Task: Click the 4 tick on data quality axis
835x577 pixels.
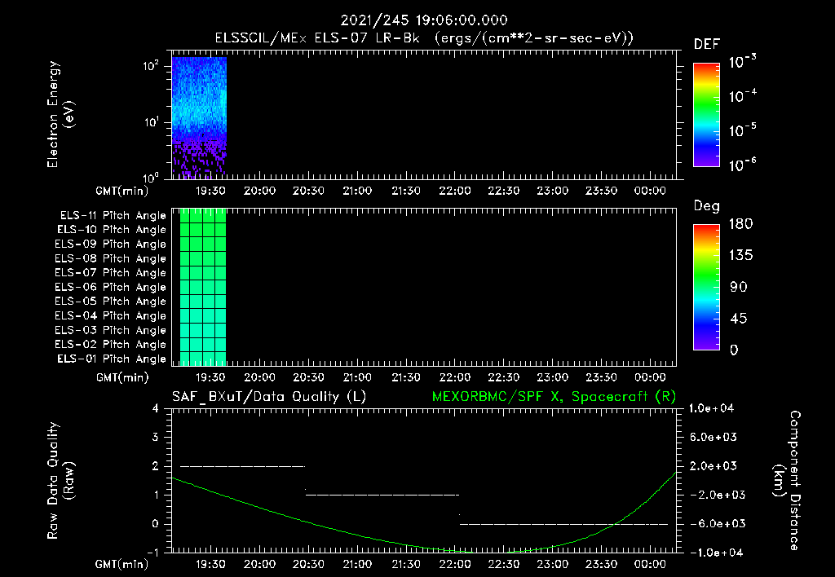Action: tap(156, 408)
